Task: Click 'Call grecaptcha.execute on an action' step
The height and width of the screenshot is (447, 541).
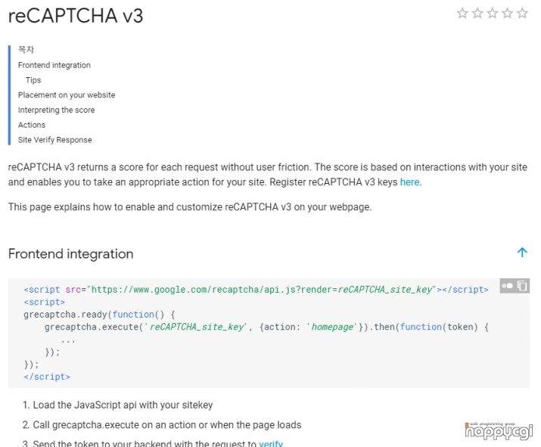Action: (167, 425)
